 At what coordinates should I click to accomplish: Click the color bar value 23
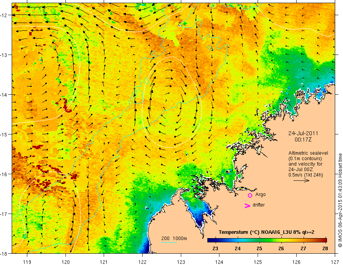click(215, 249)
